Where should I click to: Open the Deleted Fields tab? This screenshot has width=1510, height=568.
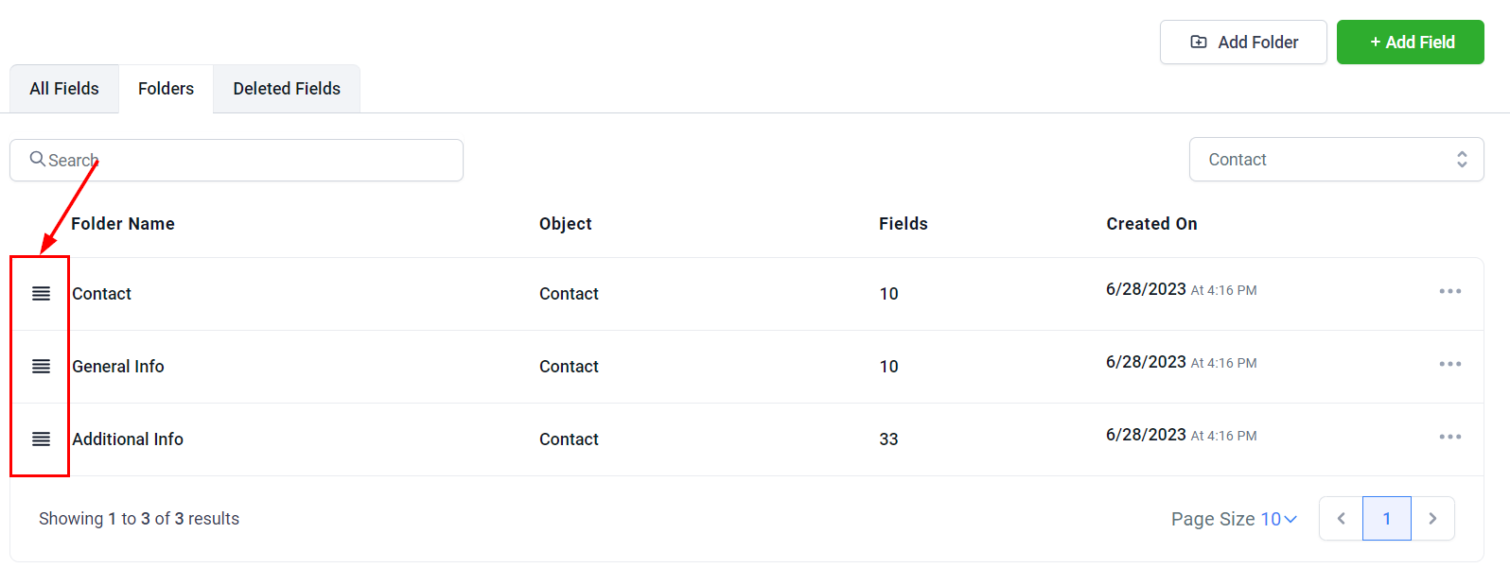click(x=287, y=89)
